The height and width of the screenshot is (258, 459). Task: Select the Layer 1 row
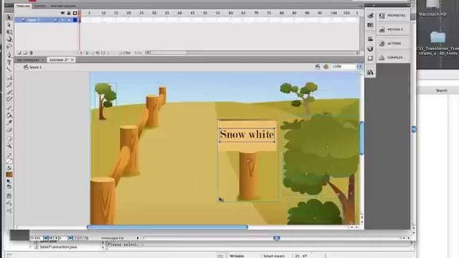46,20
